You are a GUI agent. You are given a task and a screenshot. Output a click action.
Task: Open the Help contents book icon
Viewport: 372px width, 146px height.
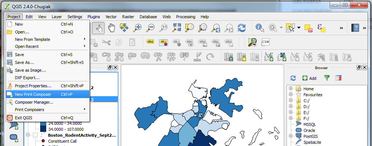[x=355, y=28]
